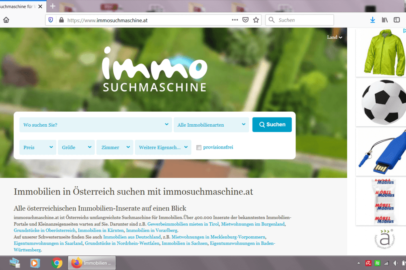
Task: Open link Grundstücke in Nordrhein-Westfalen
Action: tap(122, 243)
